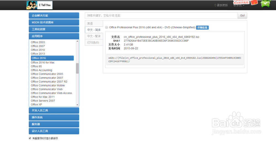Screen dimensions: 276x141
Task: Expand the MSDN 技术资源库 category
Action: pyautogui.click(x=54, y=23)
